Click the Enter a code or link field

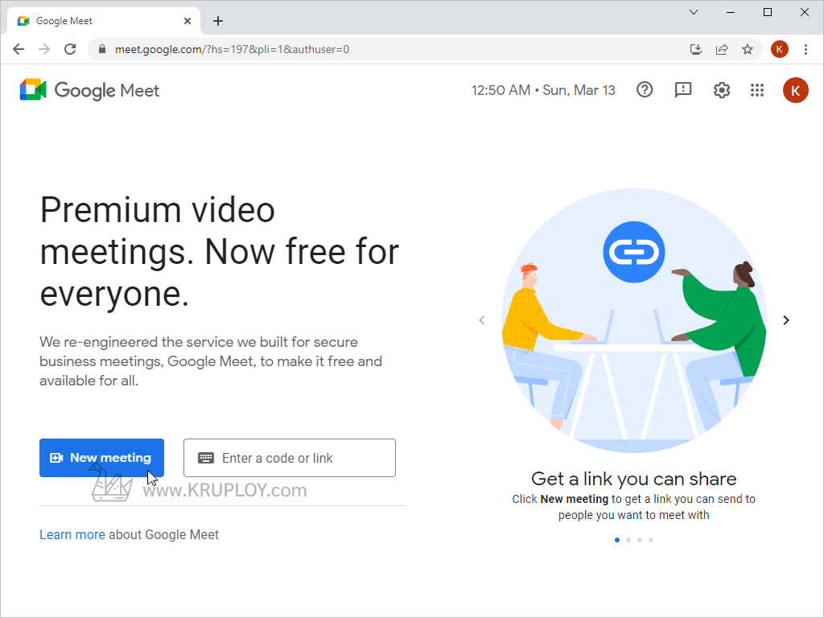tap(290, 458)
